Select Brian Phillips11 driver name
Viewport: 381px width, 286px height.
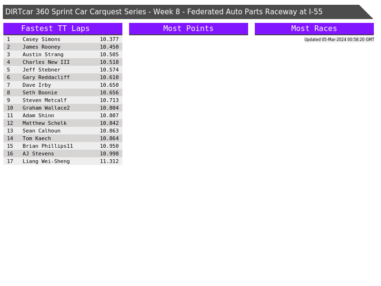click(48, 146)
